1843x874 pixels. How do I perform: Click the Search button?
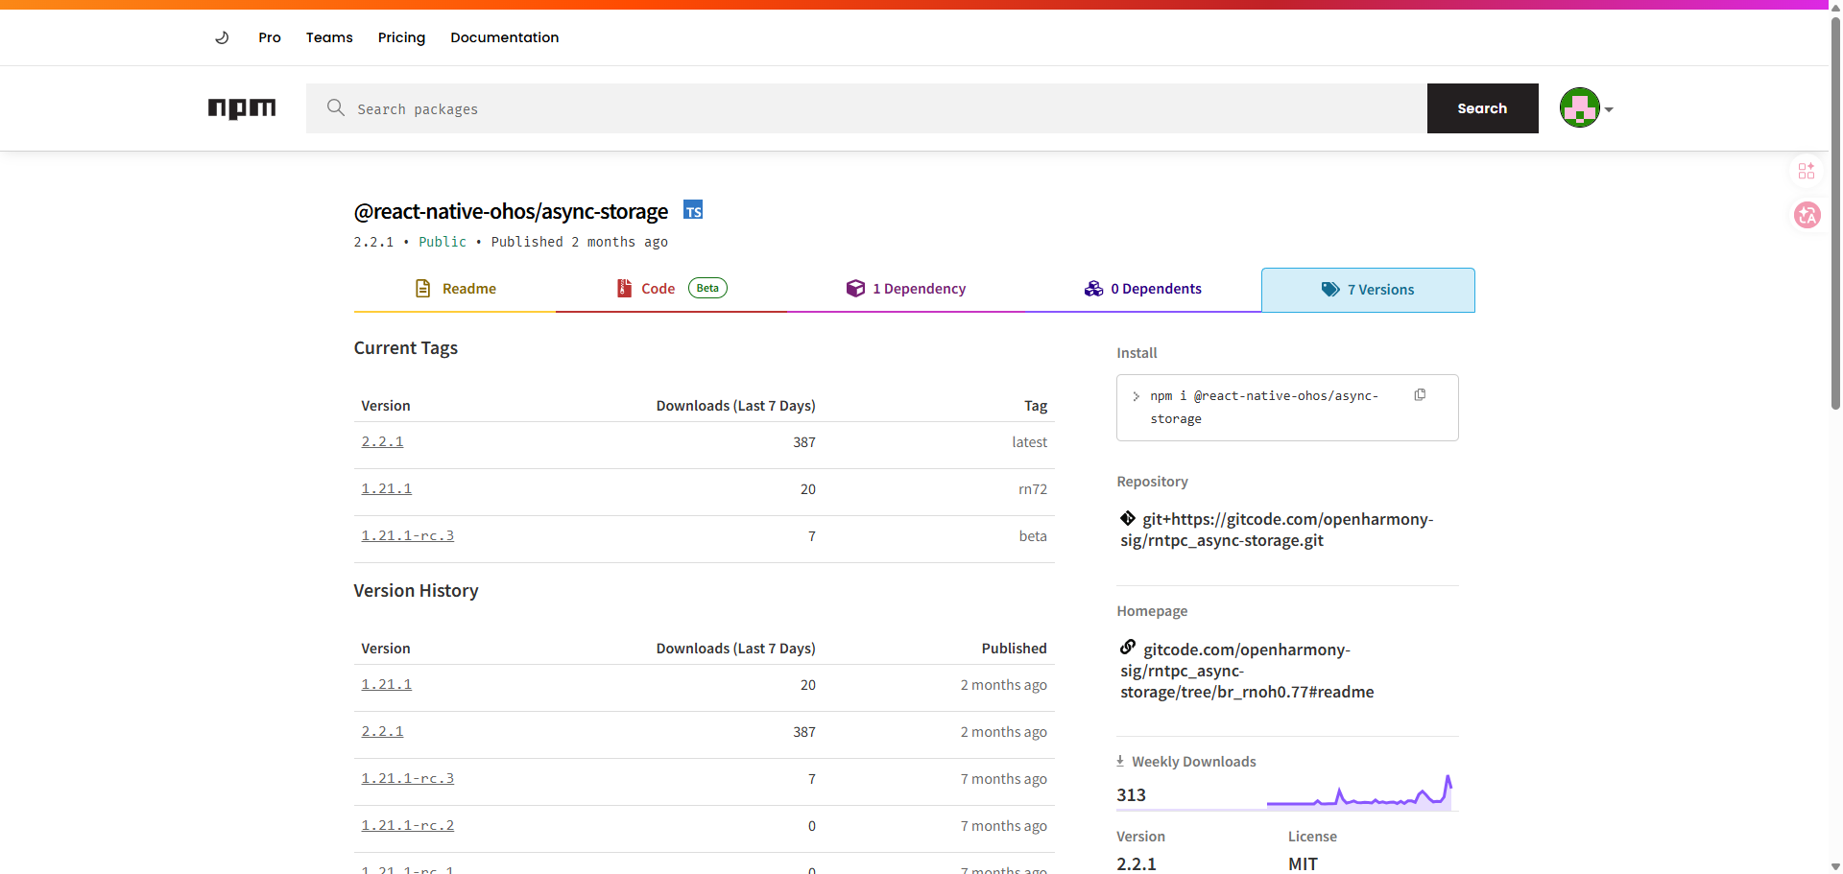click(1482, 108)
